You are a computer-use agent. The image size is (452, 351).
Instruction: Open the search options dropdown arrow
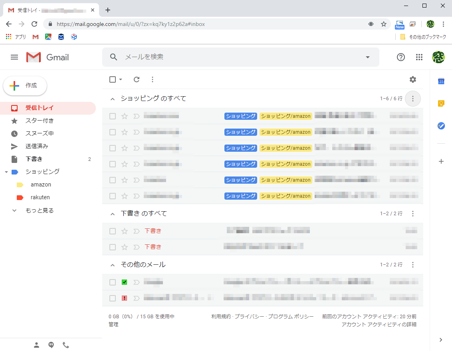367,57
